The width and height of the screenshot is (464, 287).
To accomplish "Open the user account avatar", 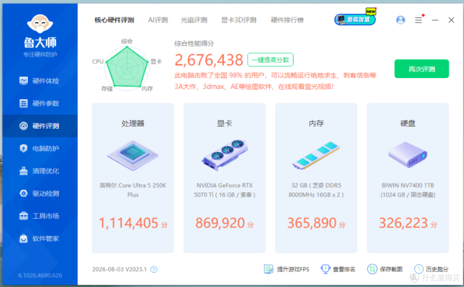I will 400,20.
